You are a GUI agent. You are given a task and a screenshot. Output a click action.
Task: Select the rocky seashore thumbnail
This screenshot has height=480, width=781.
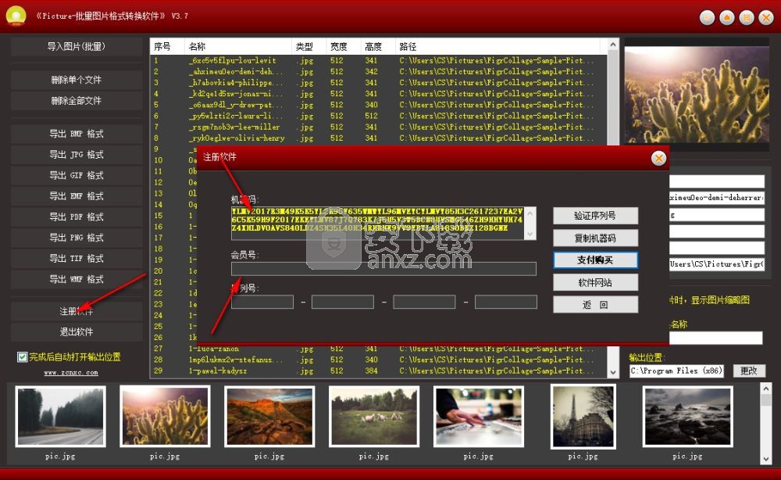688,417
